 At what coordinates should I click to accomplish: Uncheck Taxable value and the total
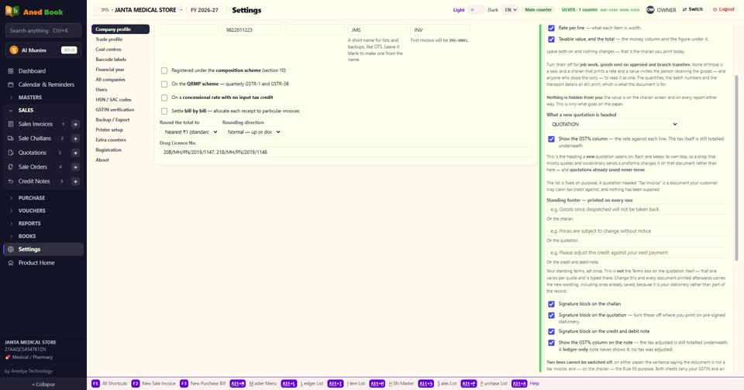pyautogui.click(x=551, y=39)
